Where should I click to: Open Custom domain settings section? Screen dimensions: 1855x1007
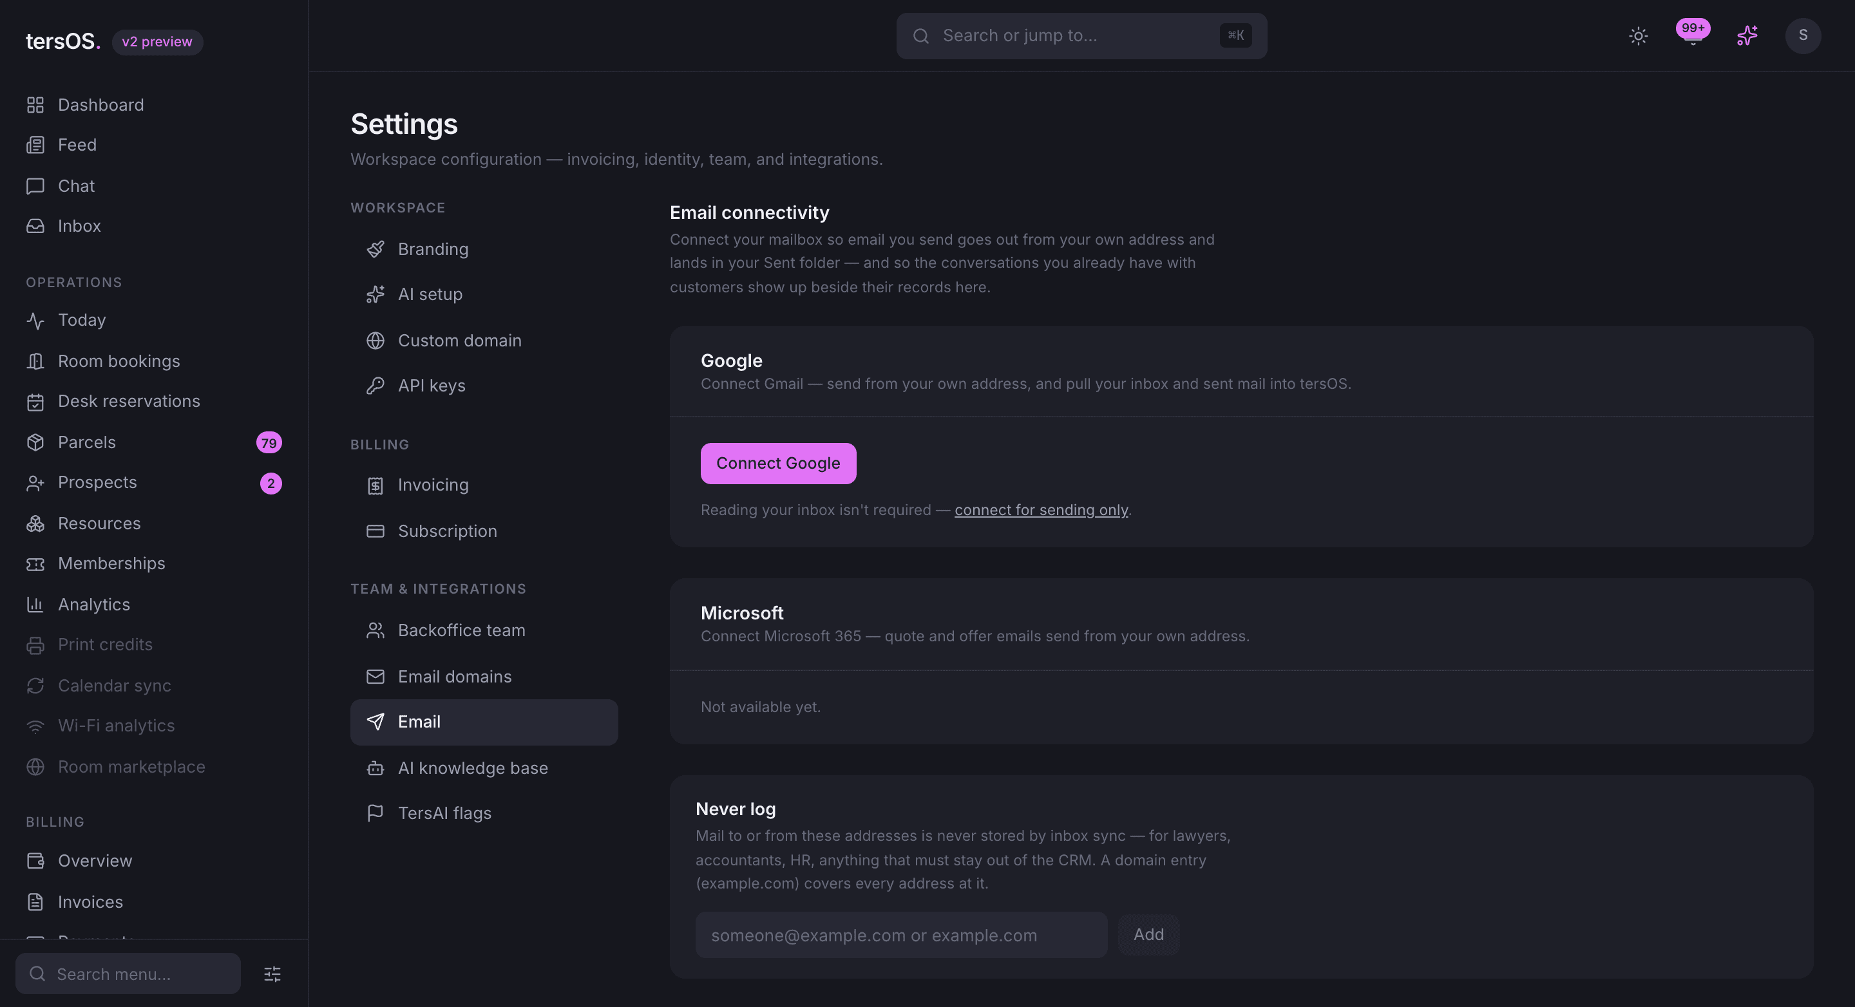pyautogui.click(x=484, y=341)
